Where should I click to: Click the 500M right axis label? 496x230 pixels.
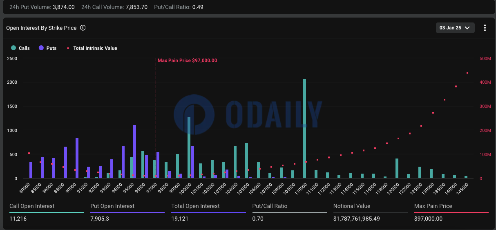pos(485,58)
